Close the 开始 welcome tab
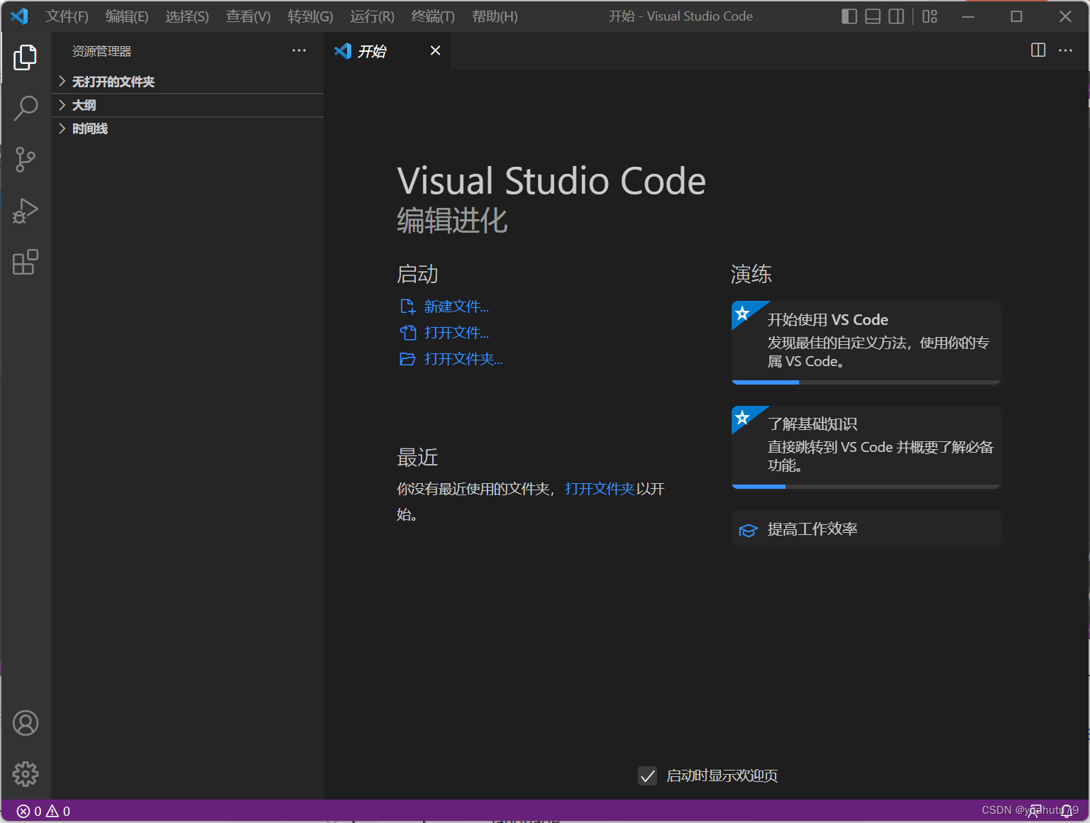Viewport: 1090px width, 823px height. tap(435, 50)
